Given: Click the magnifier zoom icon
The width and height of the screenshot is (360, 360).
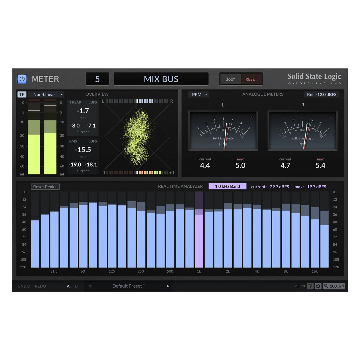Looking at the screenshot, I should [x=326, y=286].
